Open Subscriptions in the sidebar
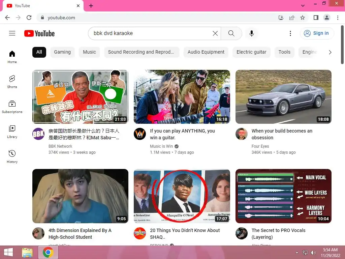This screenshot has width=345, height=259. 12,107
